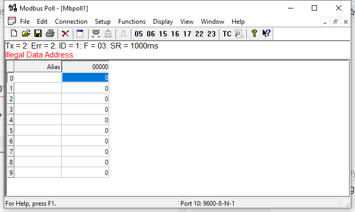Open the Connection menu
This screenshot has width=355, height=212.
(71, 22)
